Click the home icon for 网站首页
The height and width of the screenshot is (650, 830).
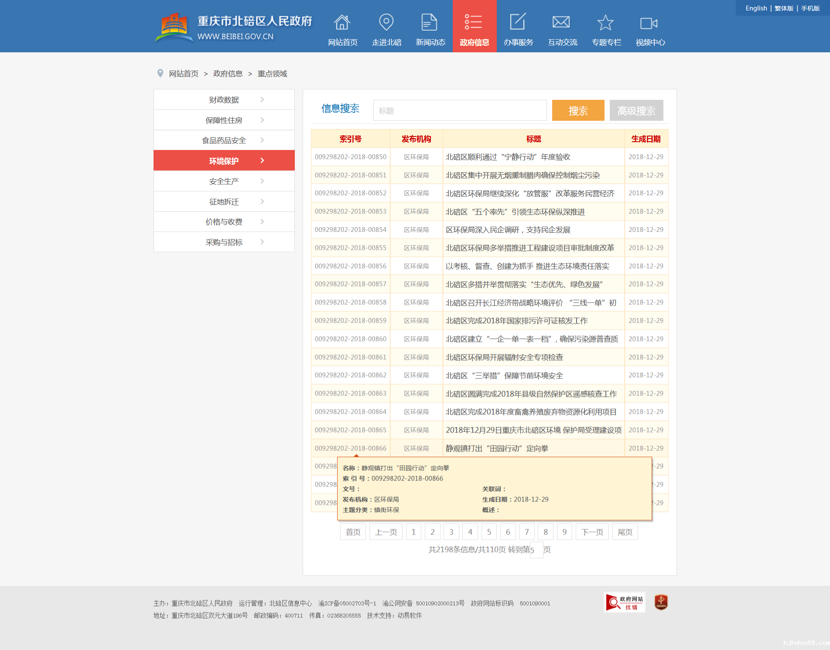pos(342,22)
